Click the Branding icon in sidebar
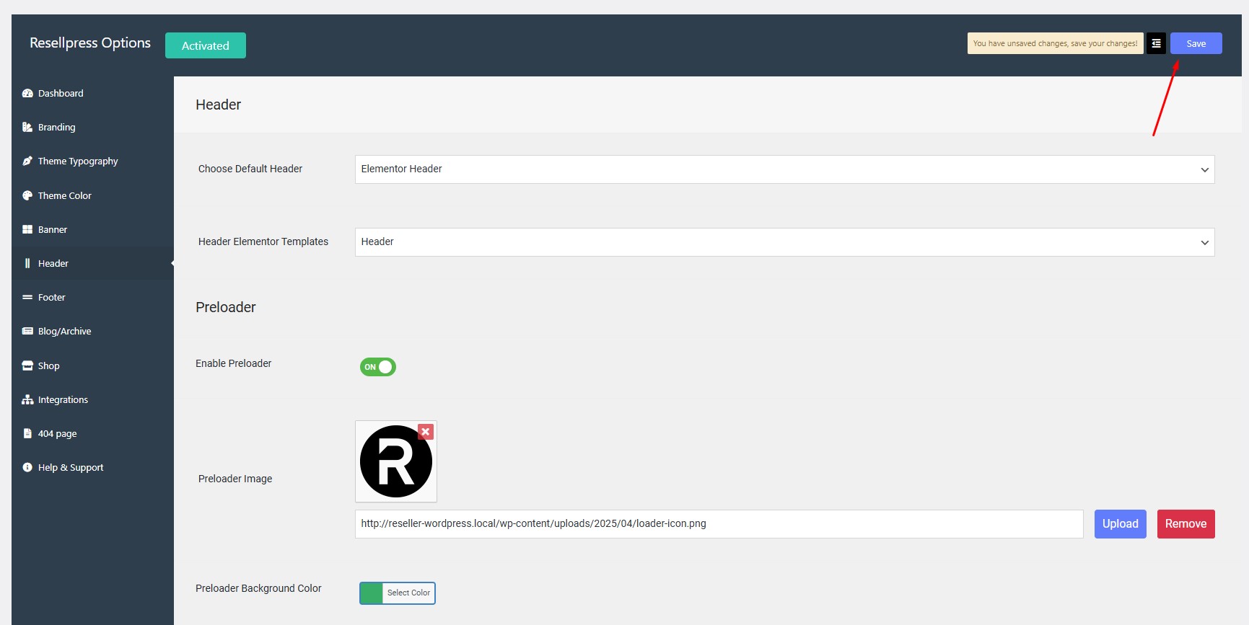The image size is (1249, 625). click(27, 128)
